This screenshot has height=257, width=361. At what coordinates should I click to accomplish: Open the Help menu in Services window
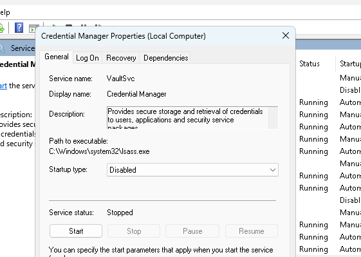tap(5, 12)
